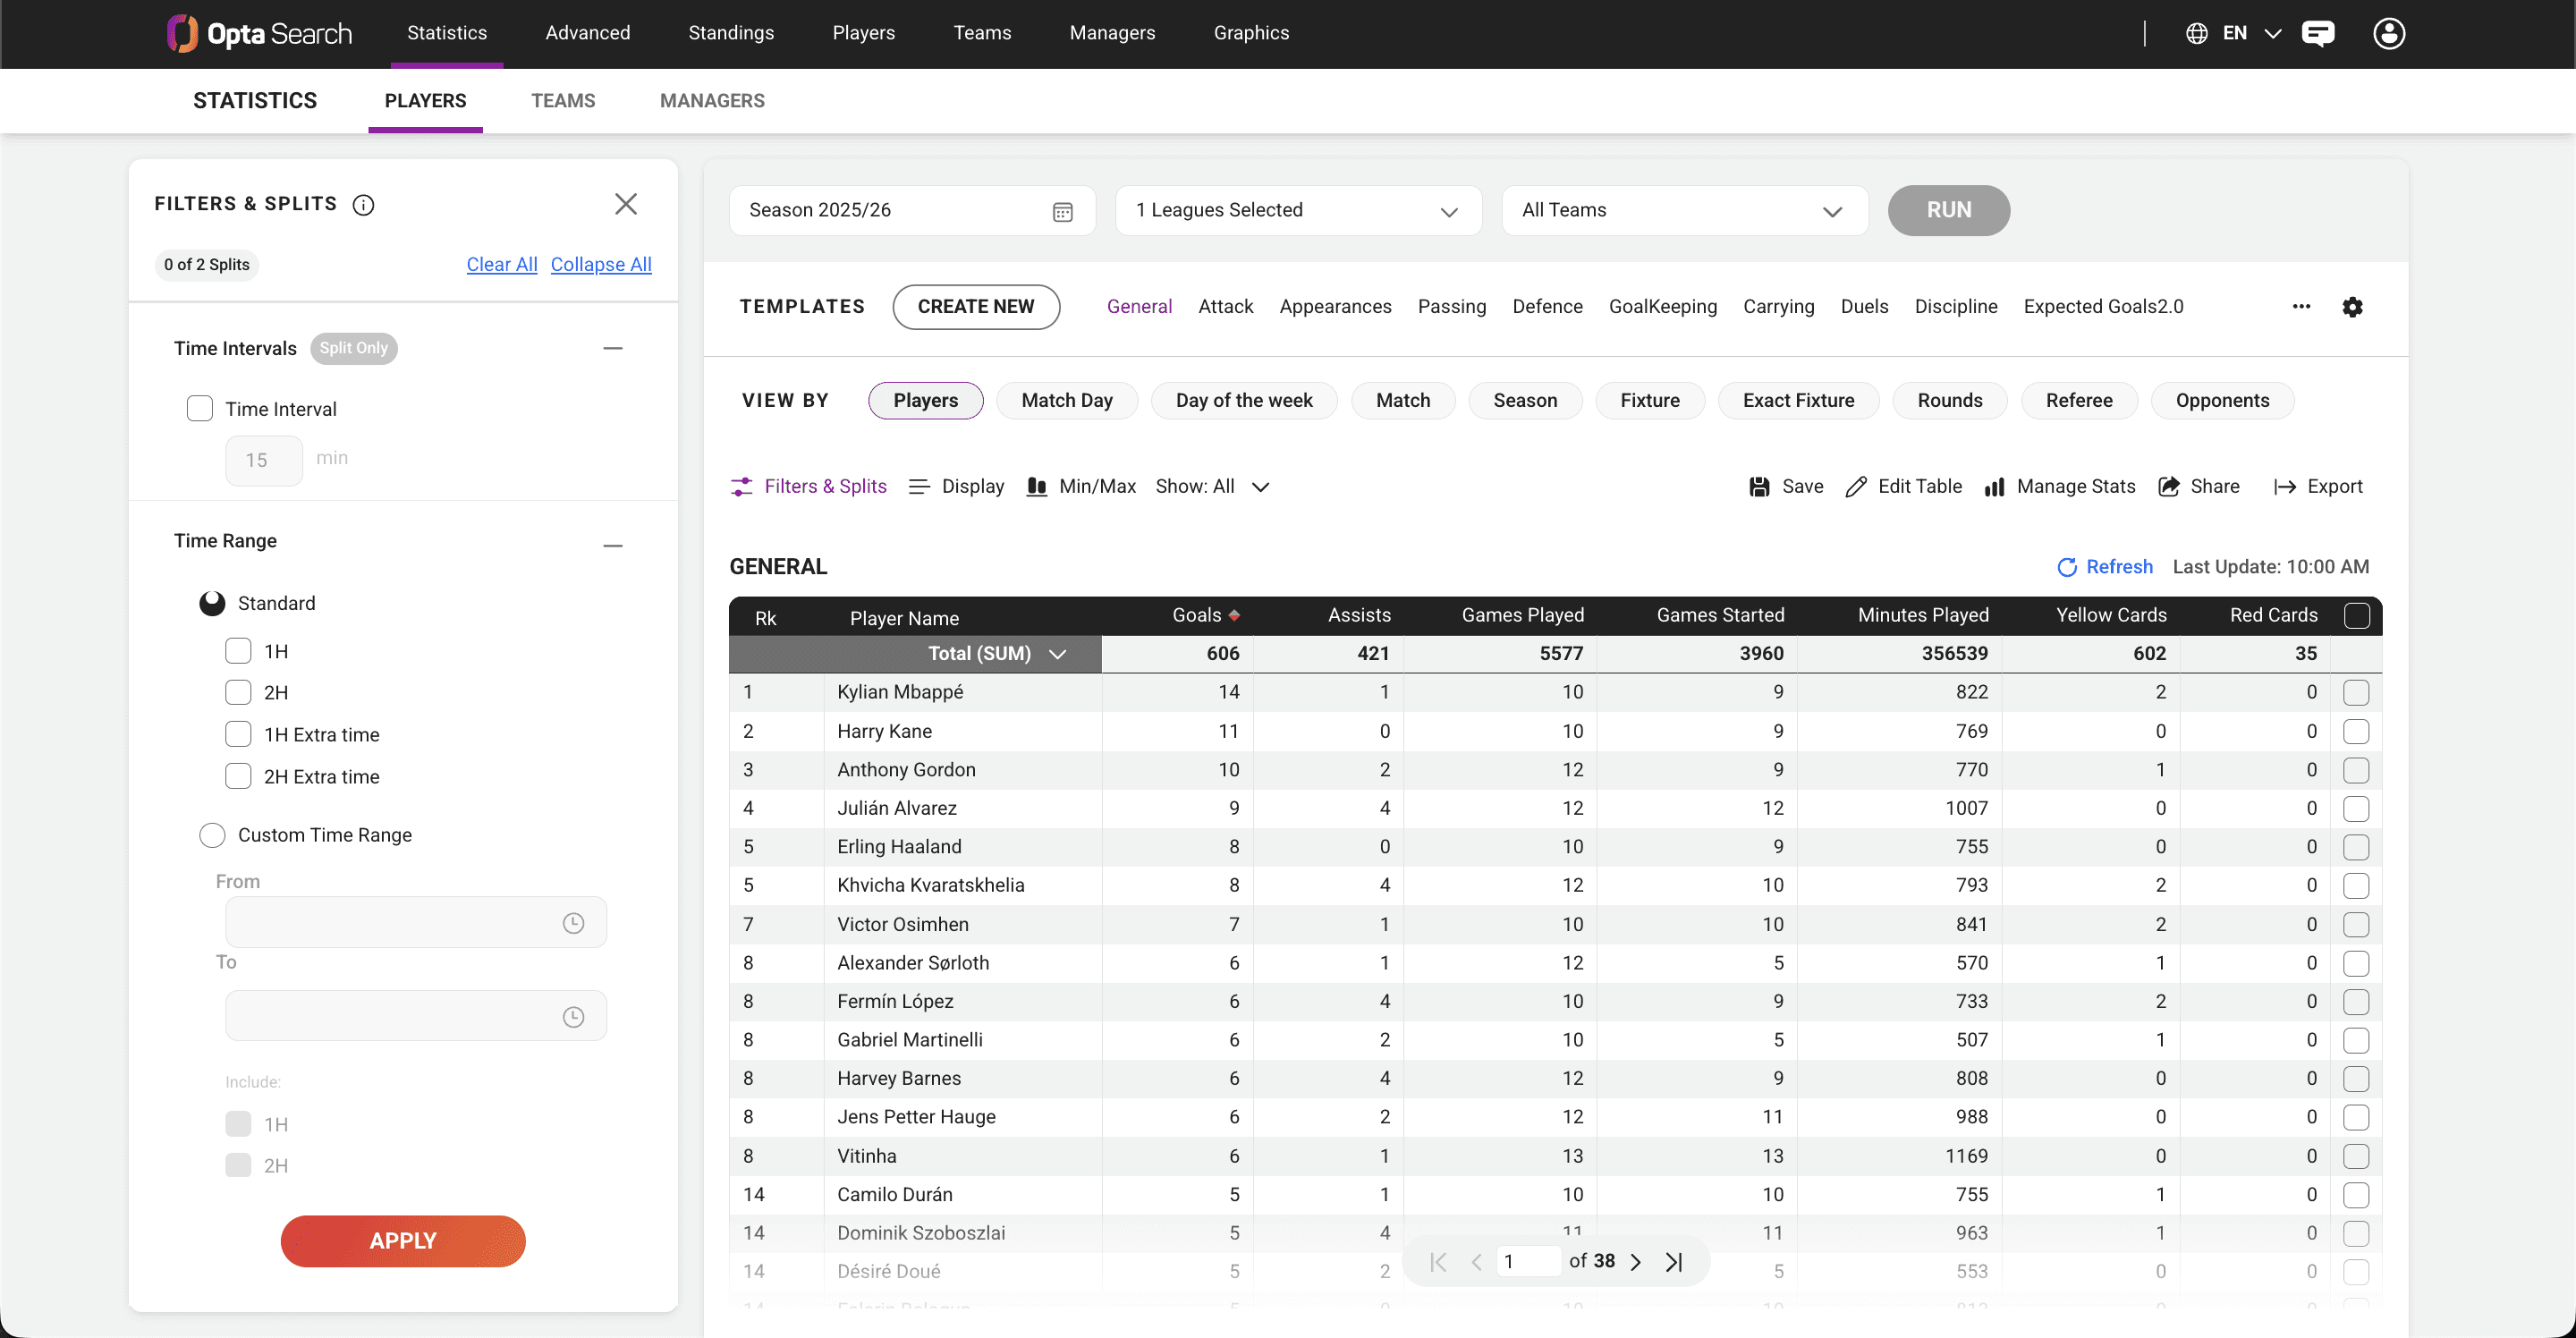Switch to the Advanced top menu
Viewport: 2576px width, 1338px height.
(x=588, y=33)
